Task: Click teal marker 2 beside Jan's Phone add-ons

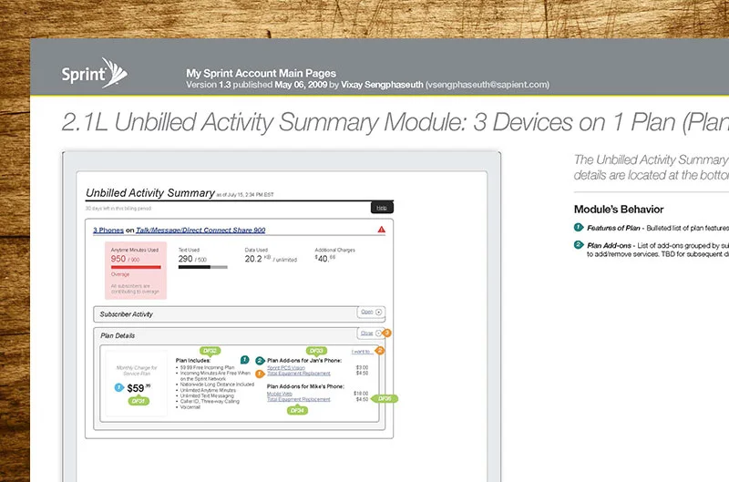Action: point(260,361)
